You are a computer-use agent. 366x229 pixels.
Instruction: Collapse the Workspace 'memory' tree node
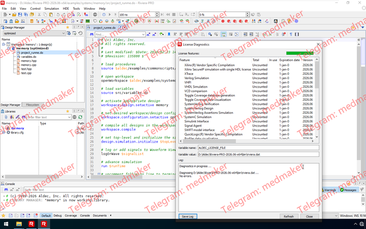pyautogui.click(x=3, y=44)
